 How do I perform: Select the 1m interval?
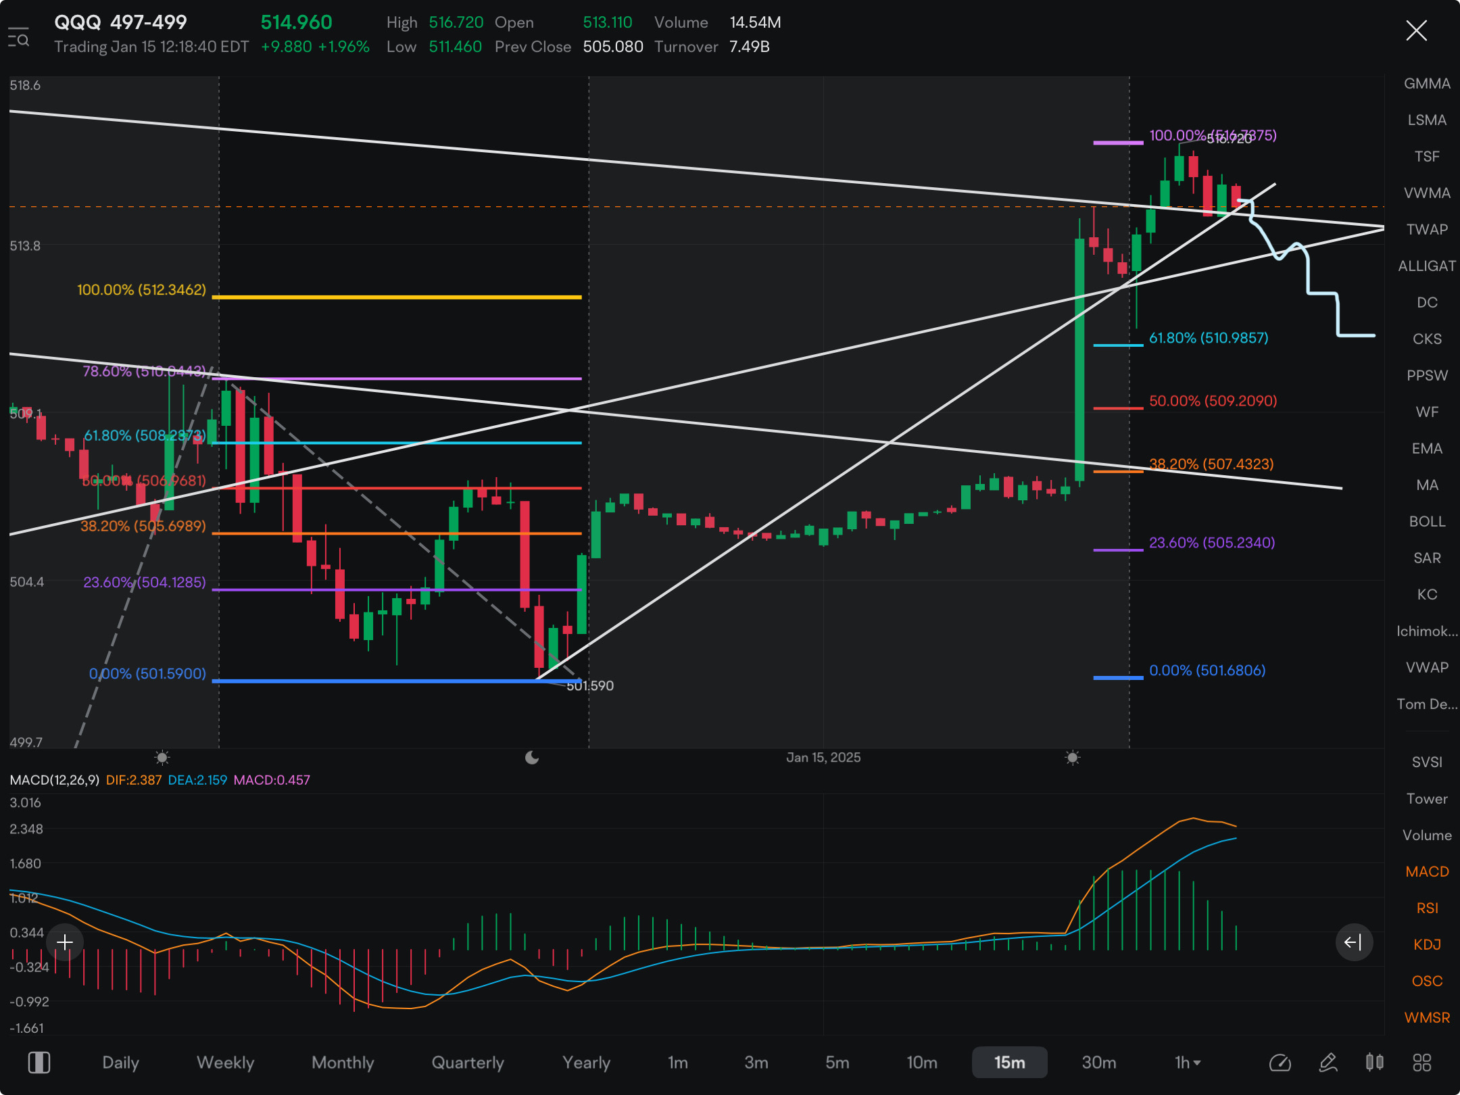point(678,1063)
